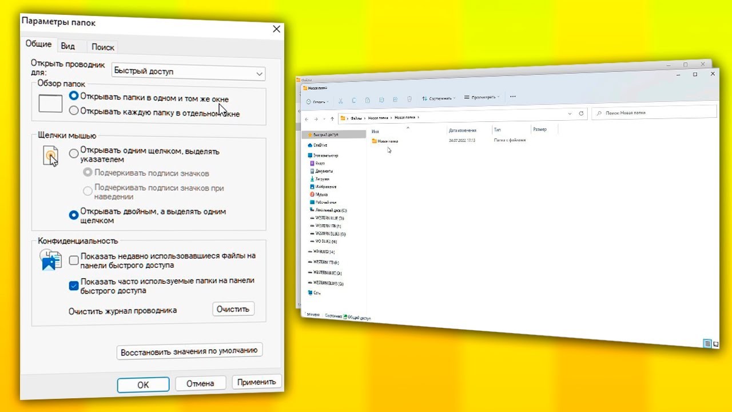
Task: Open the 'Быстрый доступ' dropdown in dialog
Action: click(189, 72)
